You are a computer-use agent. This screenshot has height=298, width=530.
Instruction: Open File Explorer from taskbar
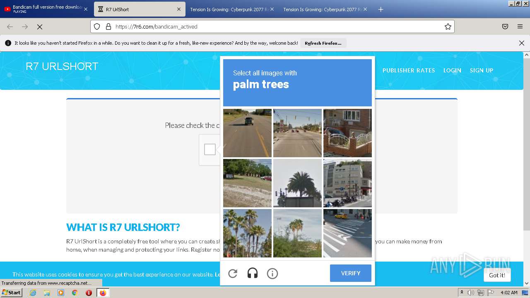[x=47, y=293]
